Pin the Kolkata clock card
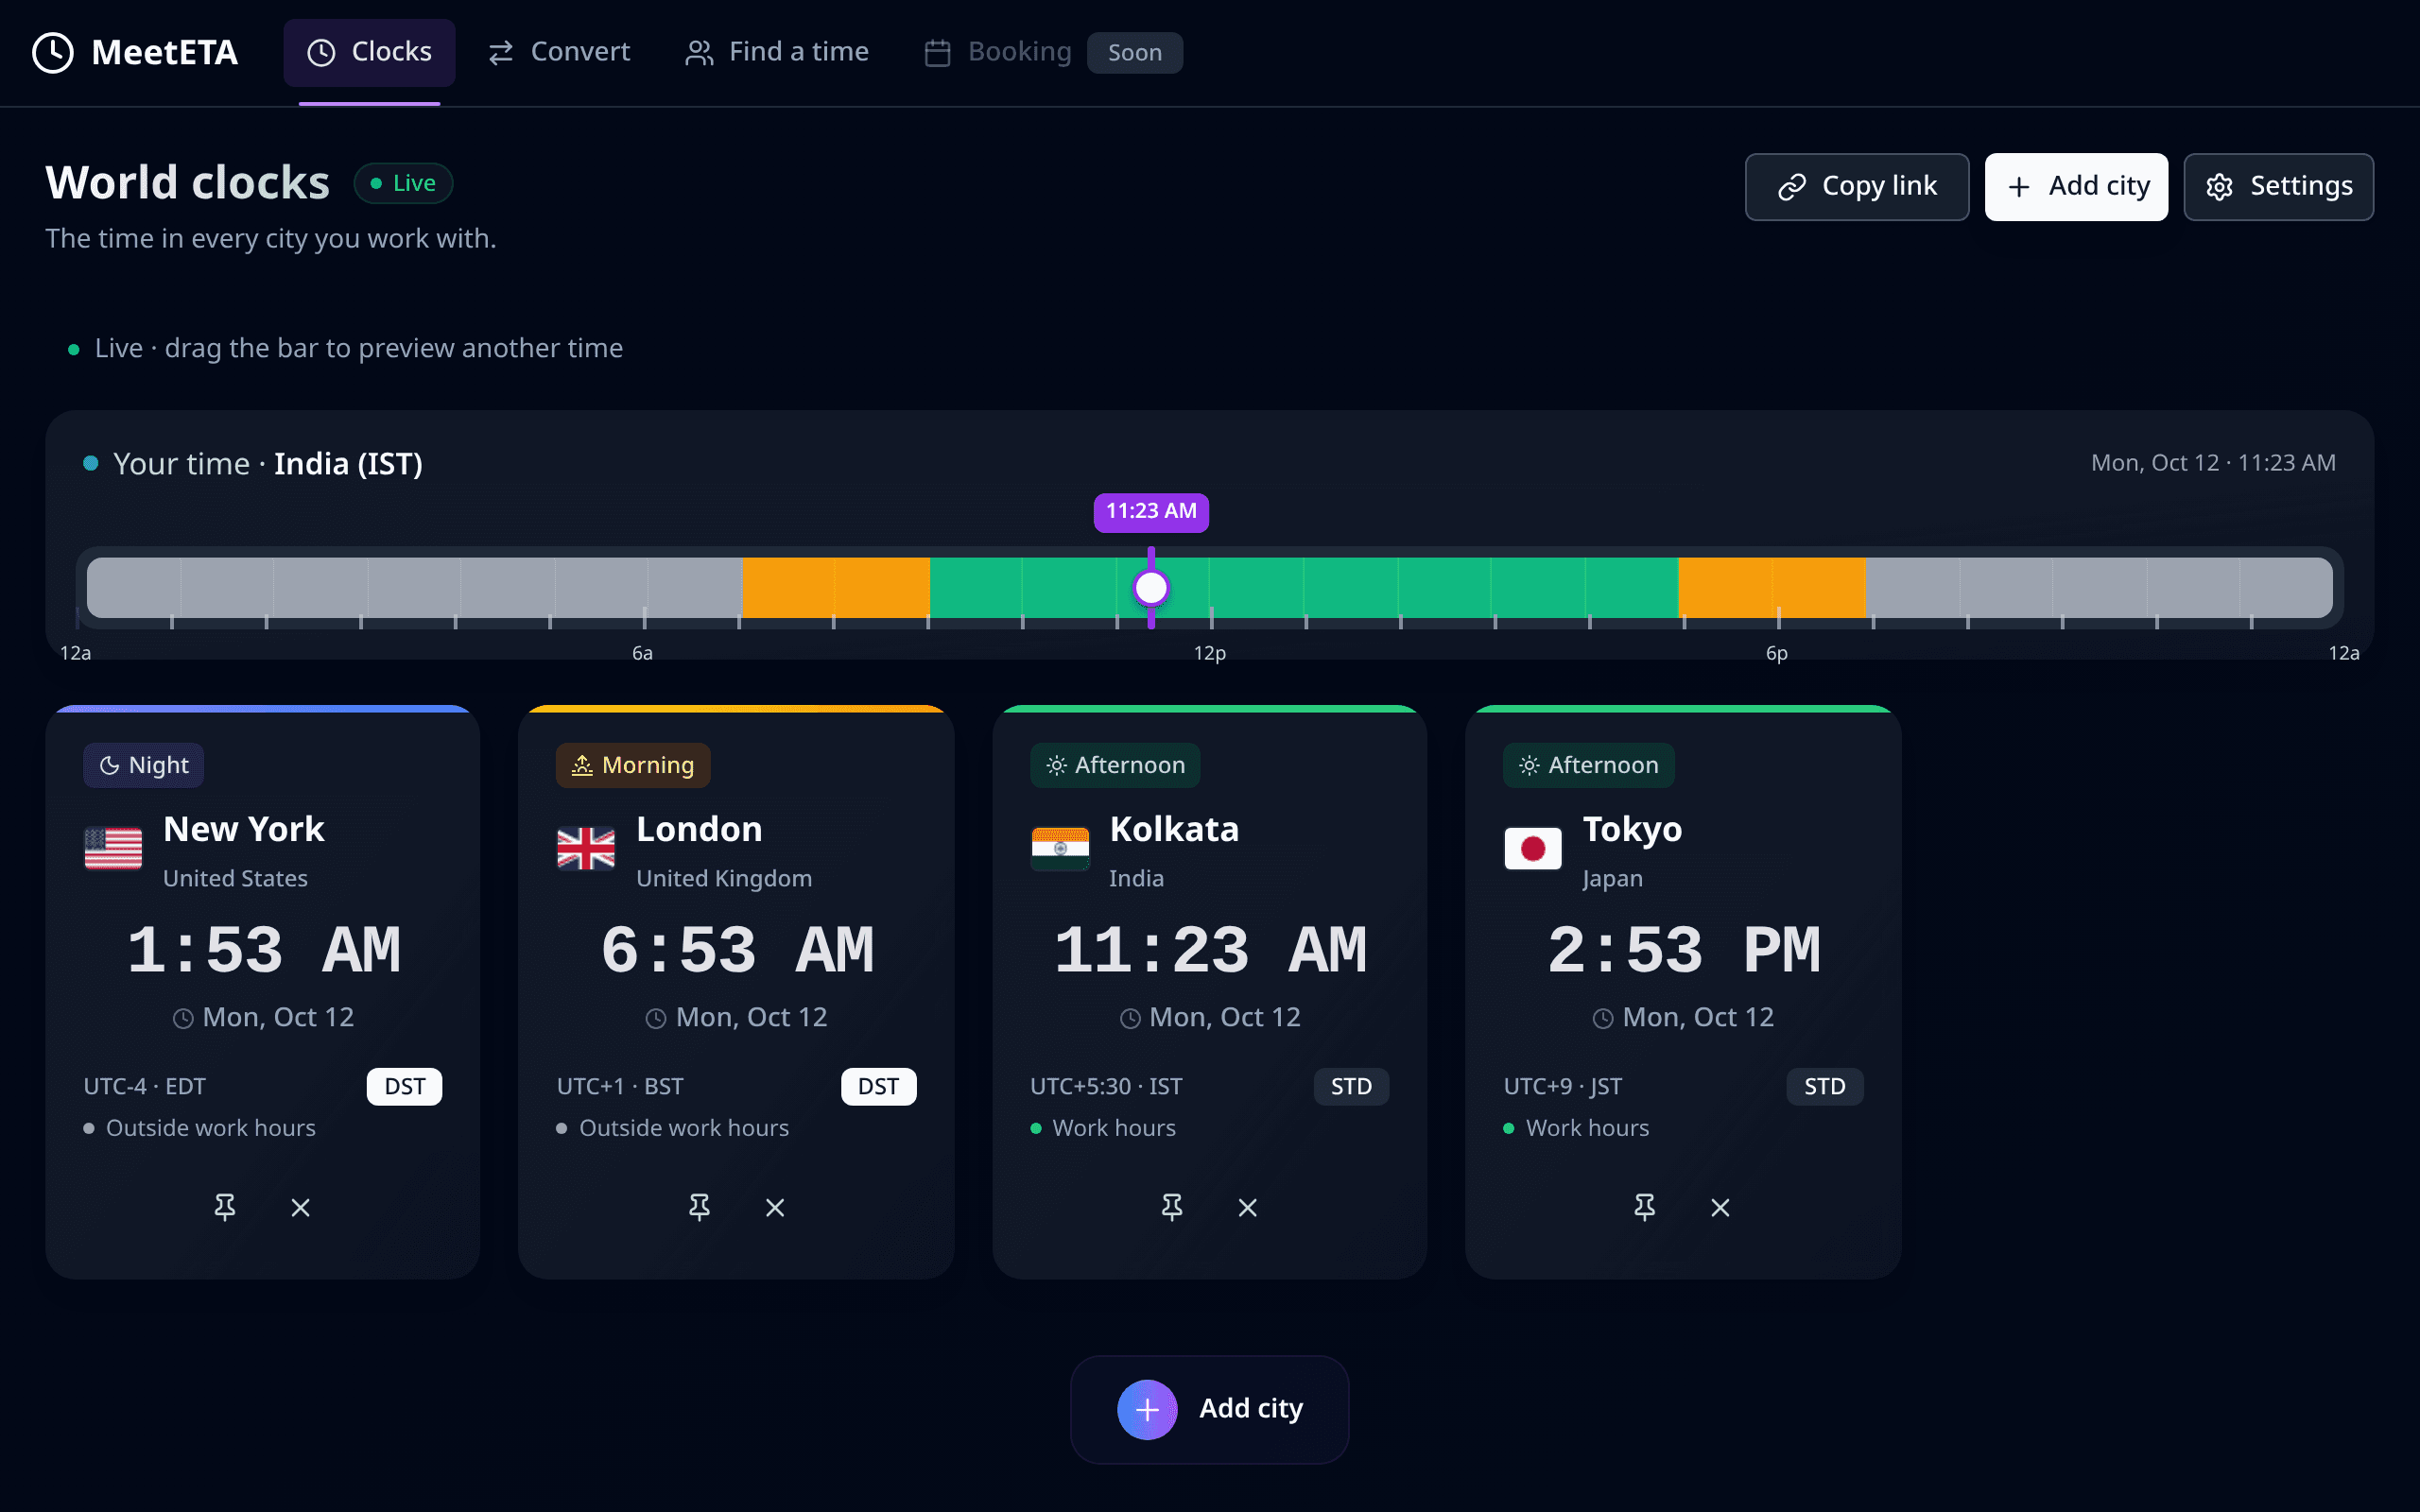This screenshot has height=1512, width=2420. tap(1172, 1207)
